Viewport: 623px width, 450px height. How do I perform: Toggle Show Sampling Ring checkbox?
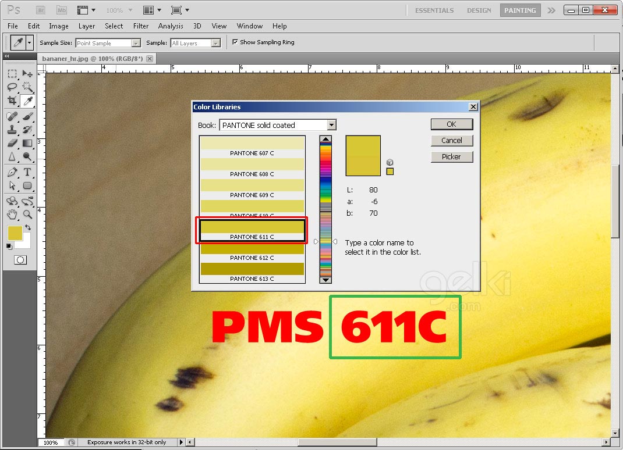click(x=235, y=42)
